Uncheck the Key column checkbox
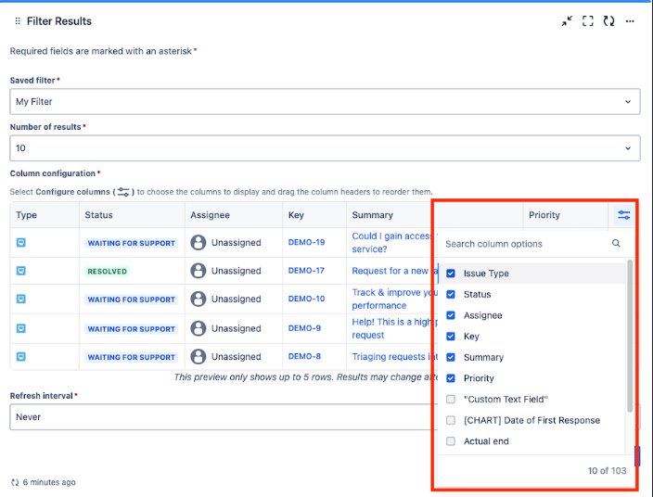This screenshot has width=653, height=497. [x=451, y=336]
